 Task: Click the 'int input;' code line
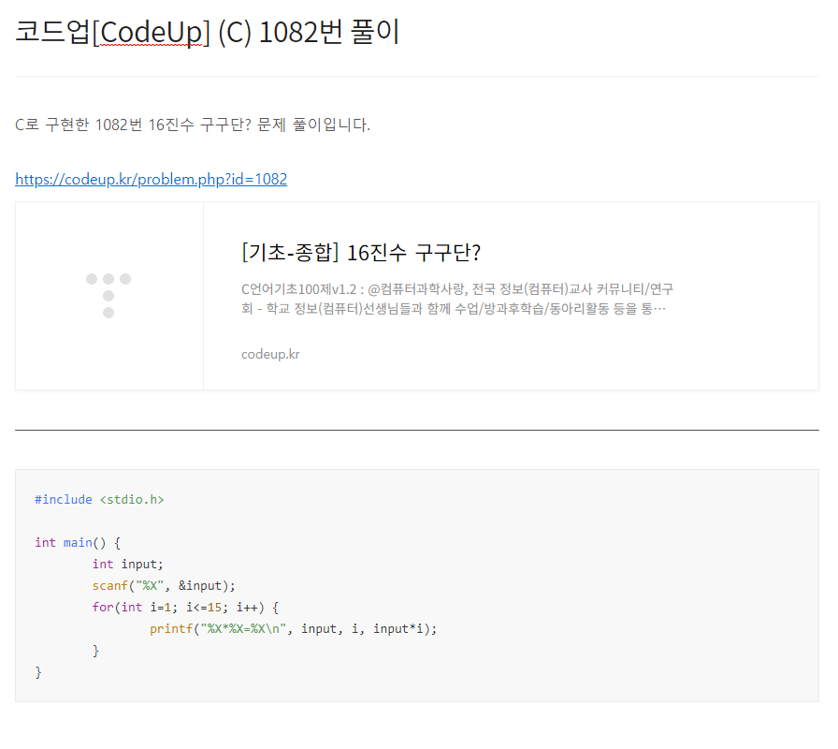pos(128,565)
